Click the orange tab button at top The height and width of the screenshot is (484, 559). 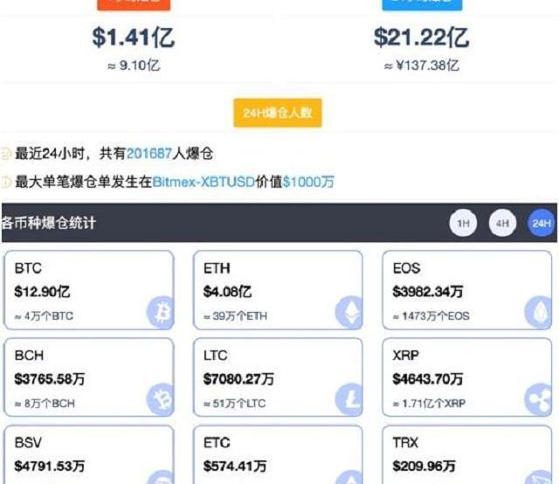pos(134,4)
